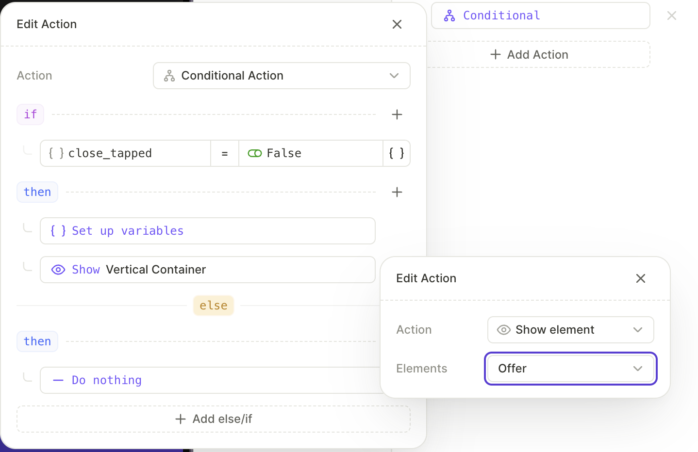Open the Show element action dropdown
Viewport: 698px width, 452px height.
pos(571,330)
